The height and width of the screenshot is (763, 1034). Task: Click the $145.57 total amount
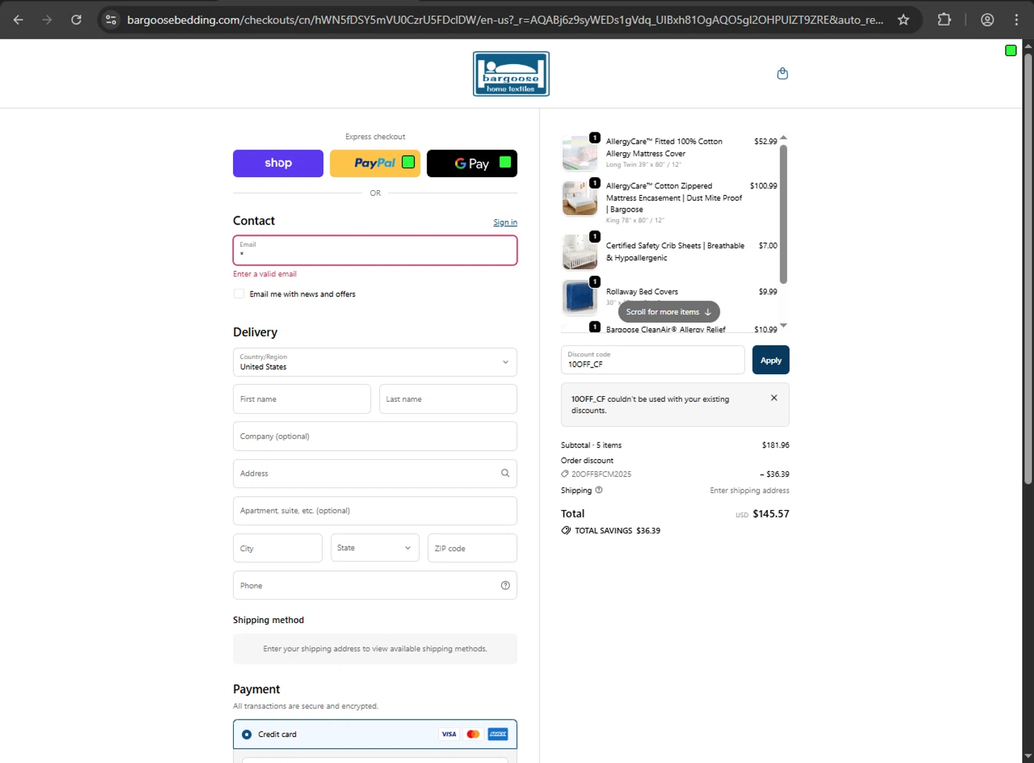point(771,514)
